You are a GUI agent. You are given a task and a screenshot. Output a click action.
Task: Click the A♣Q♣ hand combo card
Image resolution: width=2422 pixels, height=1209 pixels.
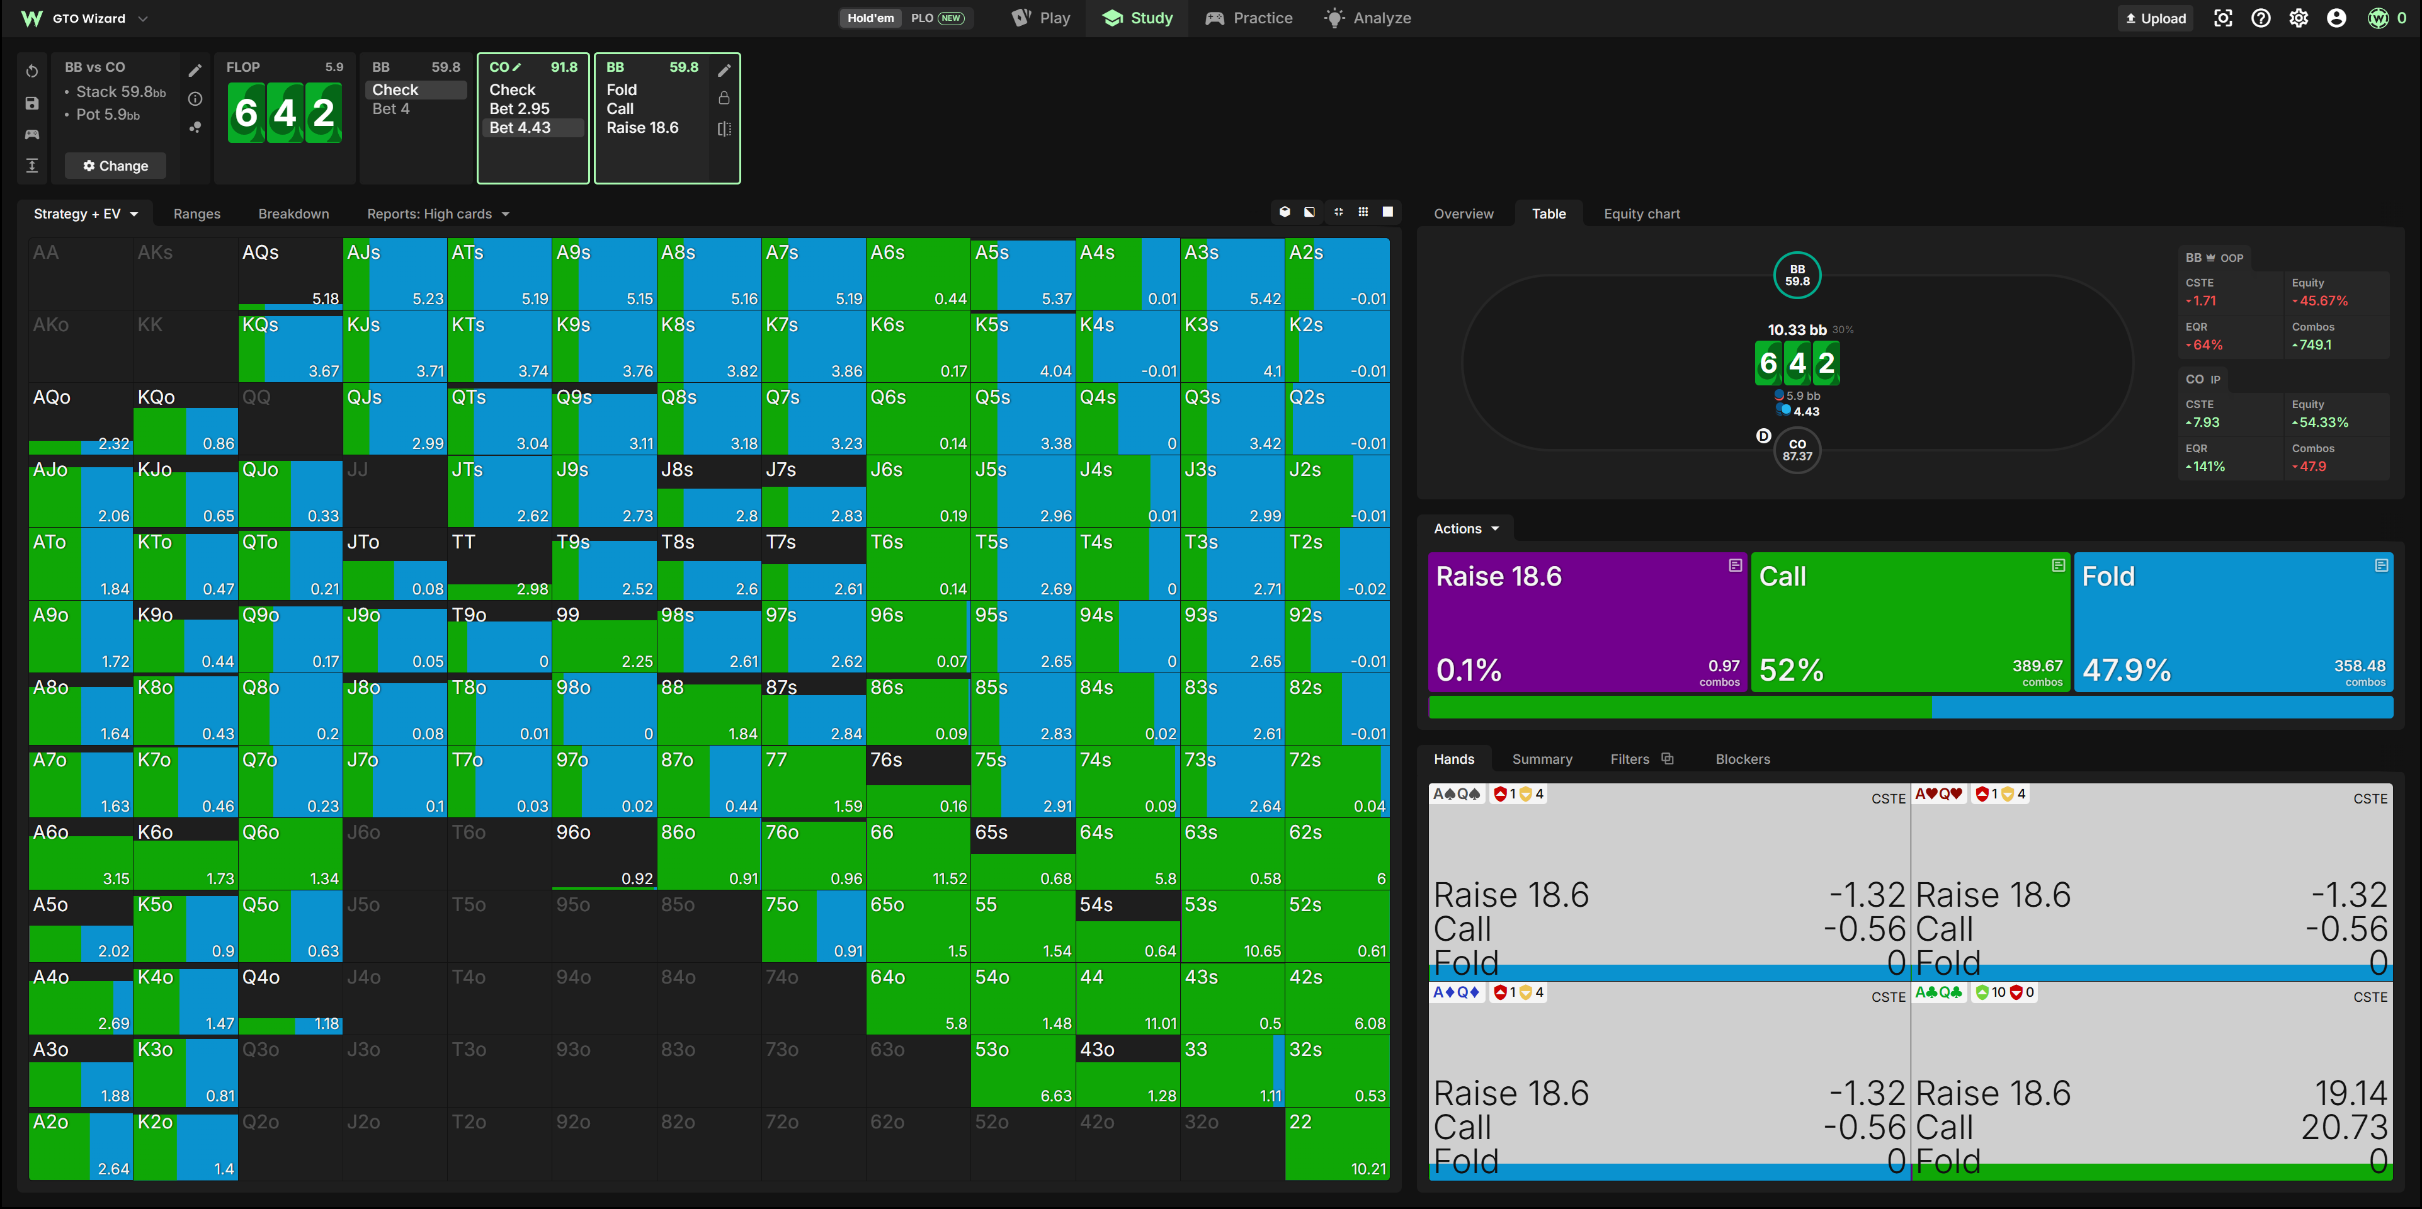coord(2153,1081)
